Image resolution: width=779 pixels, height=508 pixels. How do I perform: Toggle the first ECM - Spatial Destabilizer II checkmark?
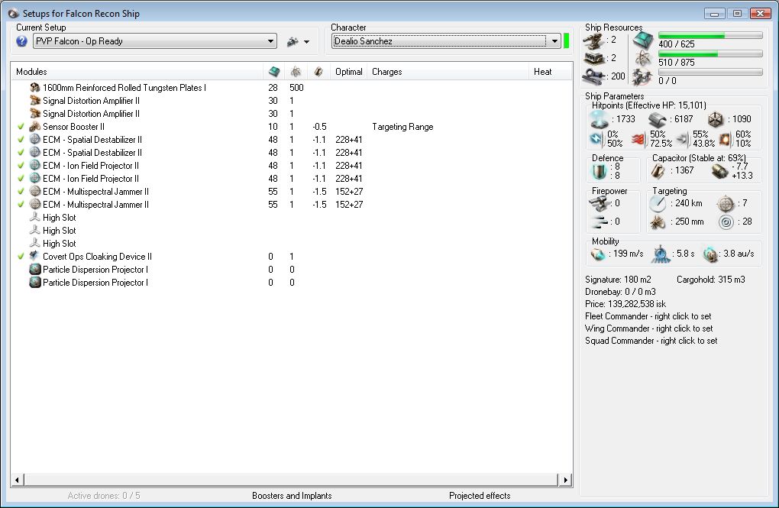(x=21, y=139)
